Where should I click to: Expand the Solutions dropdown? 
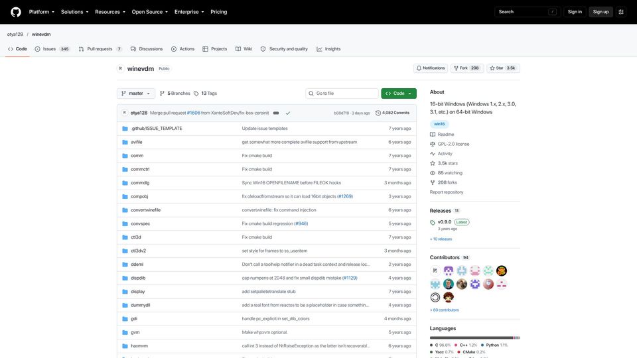[x=74, y=12]
